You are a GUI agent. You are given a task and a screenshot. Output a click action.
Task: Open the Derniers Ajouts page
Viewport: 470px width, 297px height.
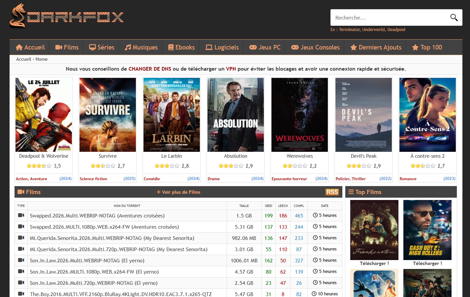(376, 47)
